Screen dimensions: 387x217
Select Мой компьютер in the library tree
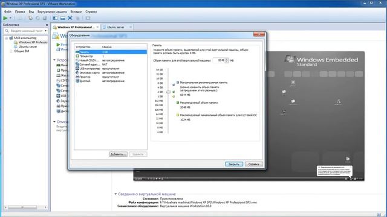(25, 38)
